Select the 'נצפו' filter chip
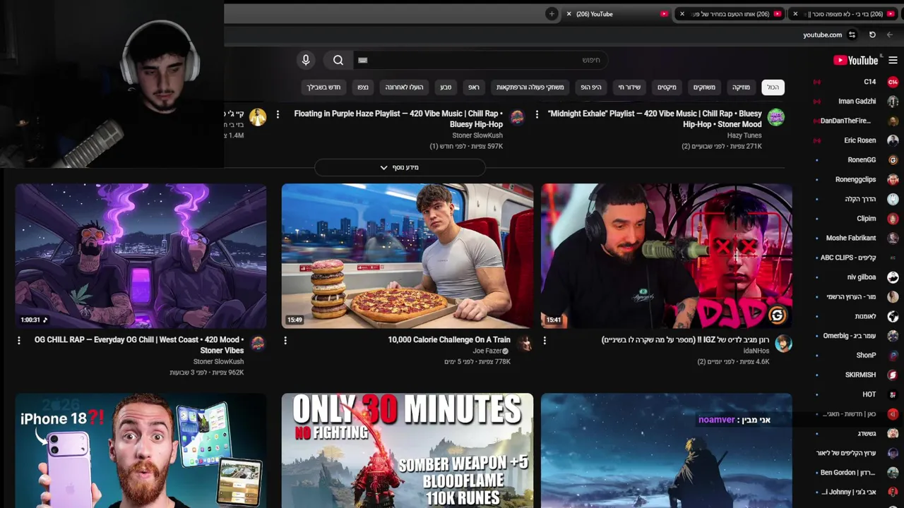Viewport: 904px width, 508px height. tap(363, 87)
